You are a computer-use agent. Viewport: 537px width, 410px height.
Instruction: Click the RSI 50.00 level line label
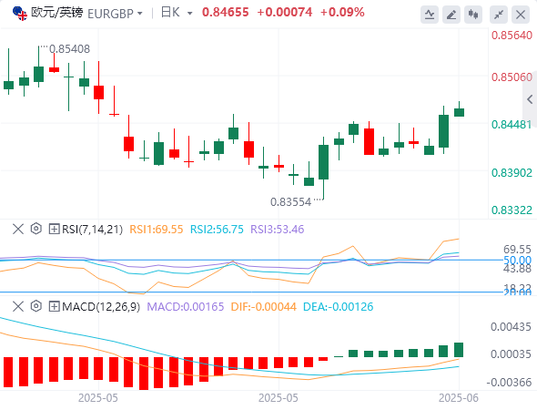[x=517, y=260]
